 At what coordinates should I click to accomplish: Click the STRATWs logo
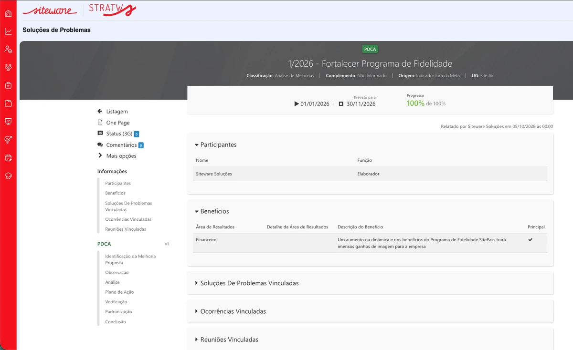113,10
